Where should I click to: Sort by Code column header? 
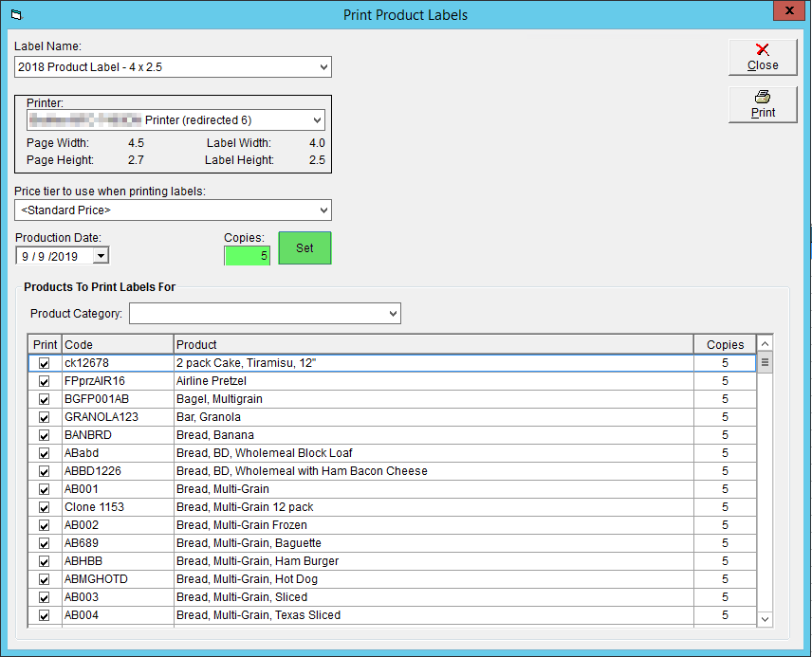click(x=118, y=344)
